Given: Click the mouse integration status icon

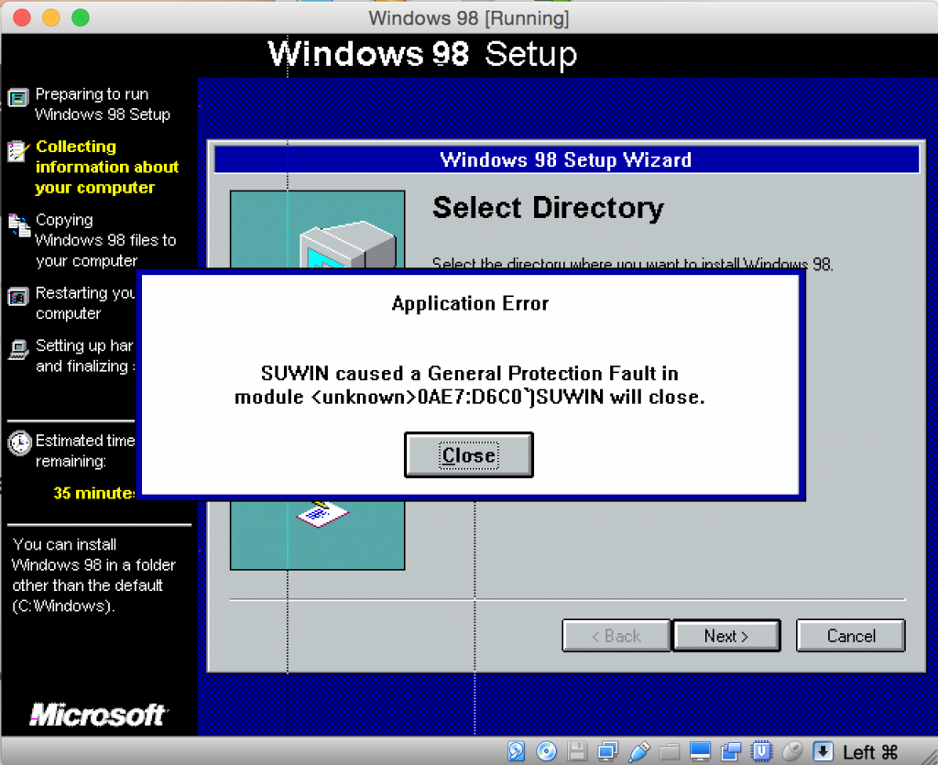Looking at the screenshot, I should (792, 751).
